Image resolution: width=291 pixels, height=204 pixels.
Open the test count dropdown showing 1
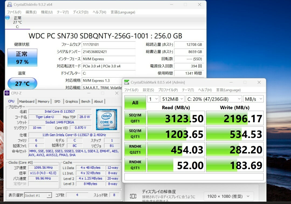pyautogui.click(x=153, y=99)
